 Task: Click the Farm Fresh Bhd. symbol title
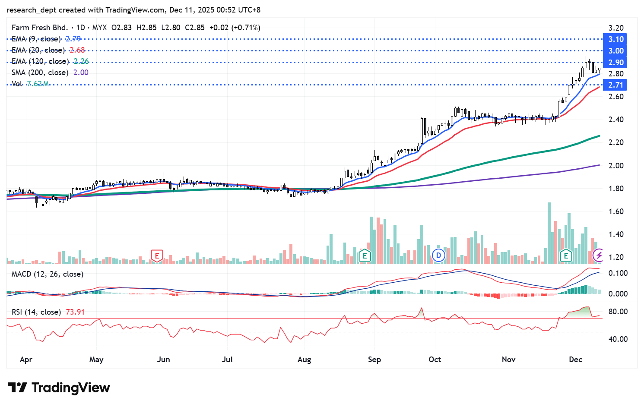[x=40, y=28]
